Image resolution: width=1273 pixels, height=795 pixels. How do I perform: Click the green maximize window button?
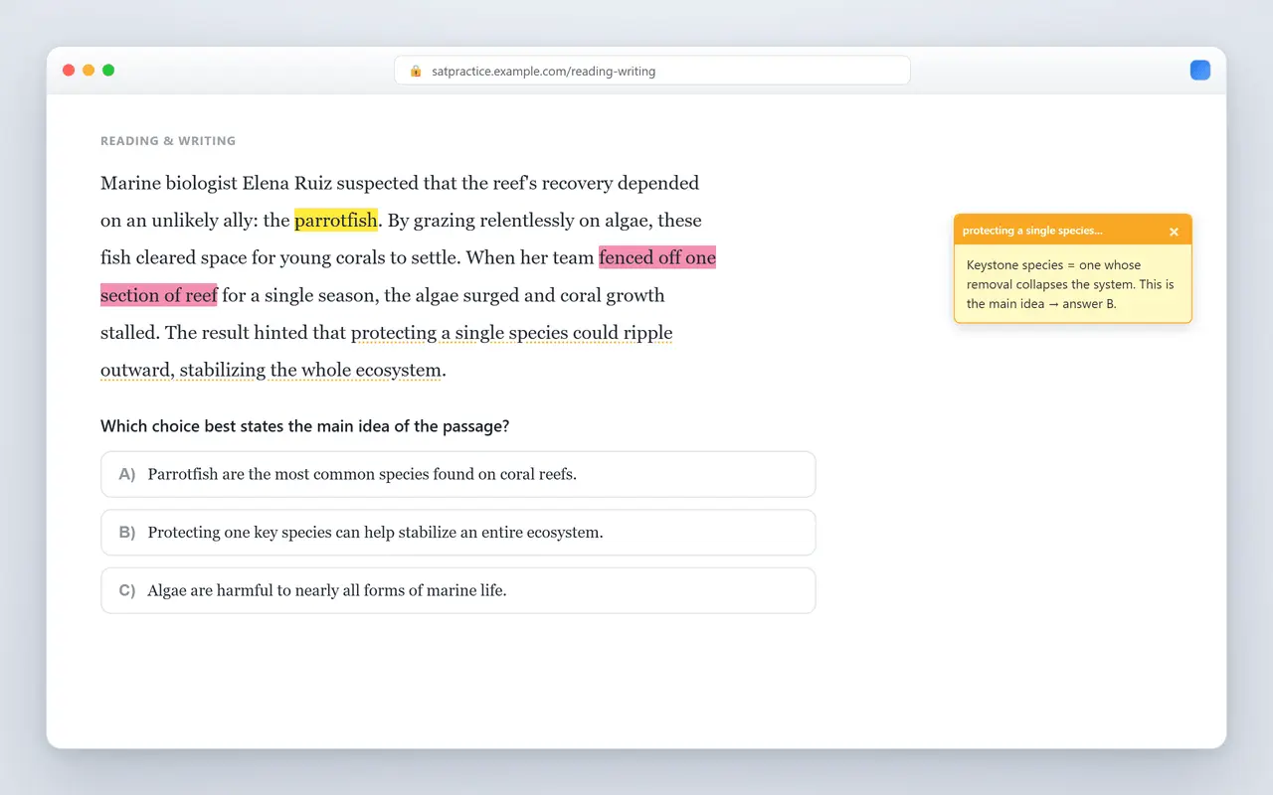click(108, 71)
